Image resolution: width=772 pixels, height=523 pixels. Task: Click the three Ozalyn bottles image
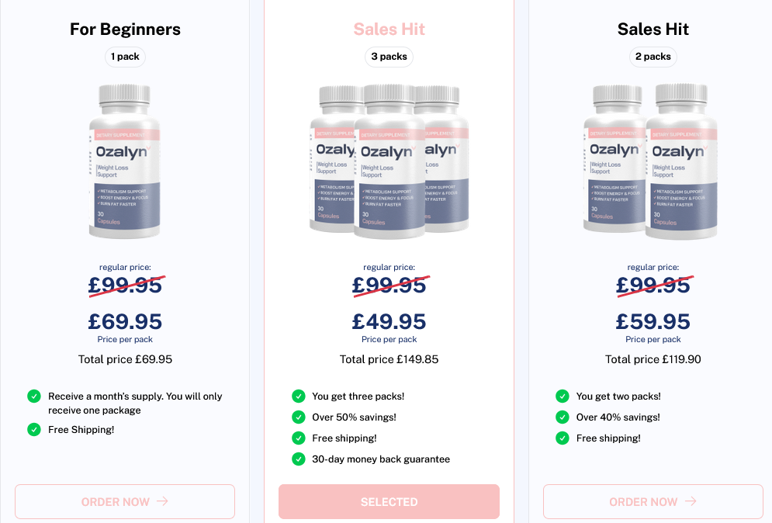(x=389, y=161)
